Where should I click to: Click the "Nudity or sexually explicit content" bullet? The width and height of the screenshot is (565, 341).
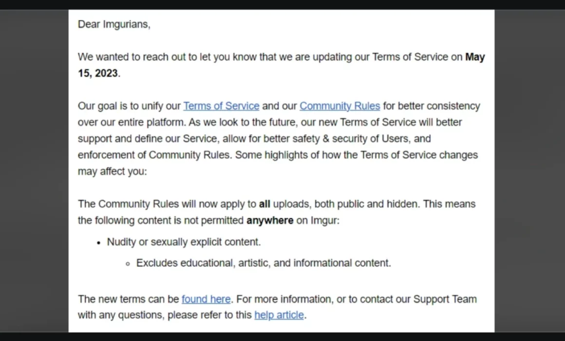184,242
